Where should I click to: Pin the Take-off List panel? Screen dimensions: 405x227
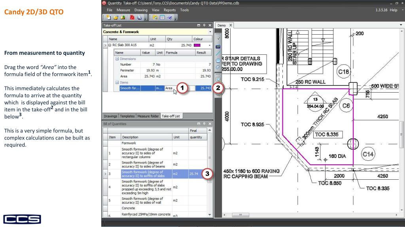pyautogui.click(x=204, y=25)
